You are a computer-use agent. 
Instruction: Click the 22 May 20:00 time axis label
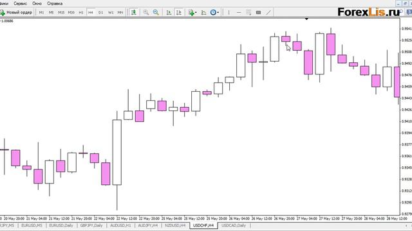[x=149, y=218]
